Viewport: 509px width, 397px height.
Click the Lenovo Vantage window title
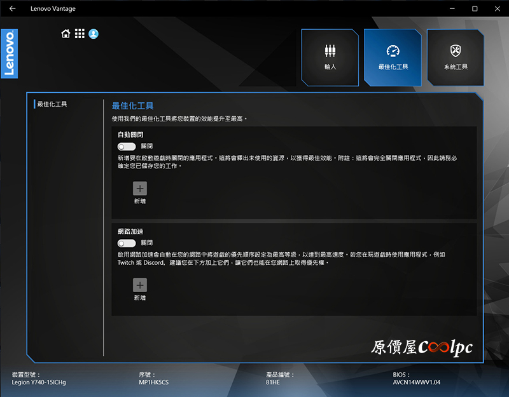(x=53, y=9)
